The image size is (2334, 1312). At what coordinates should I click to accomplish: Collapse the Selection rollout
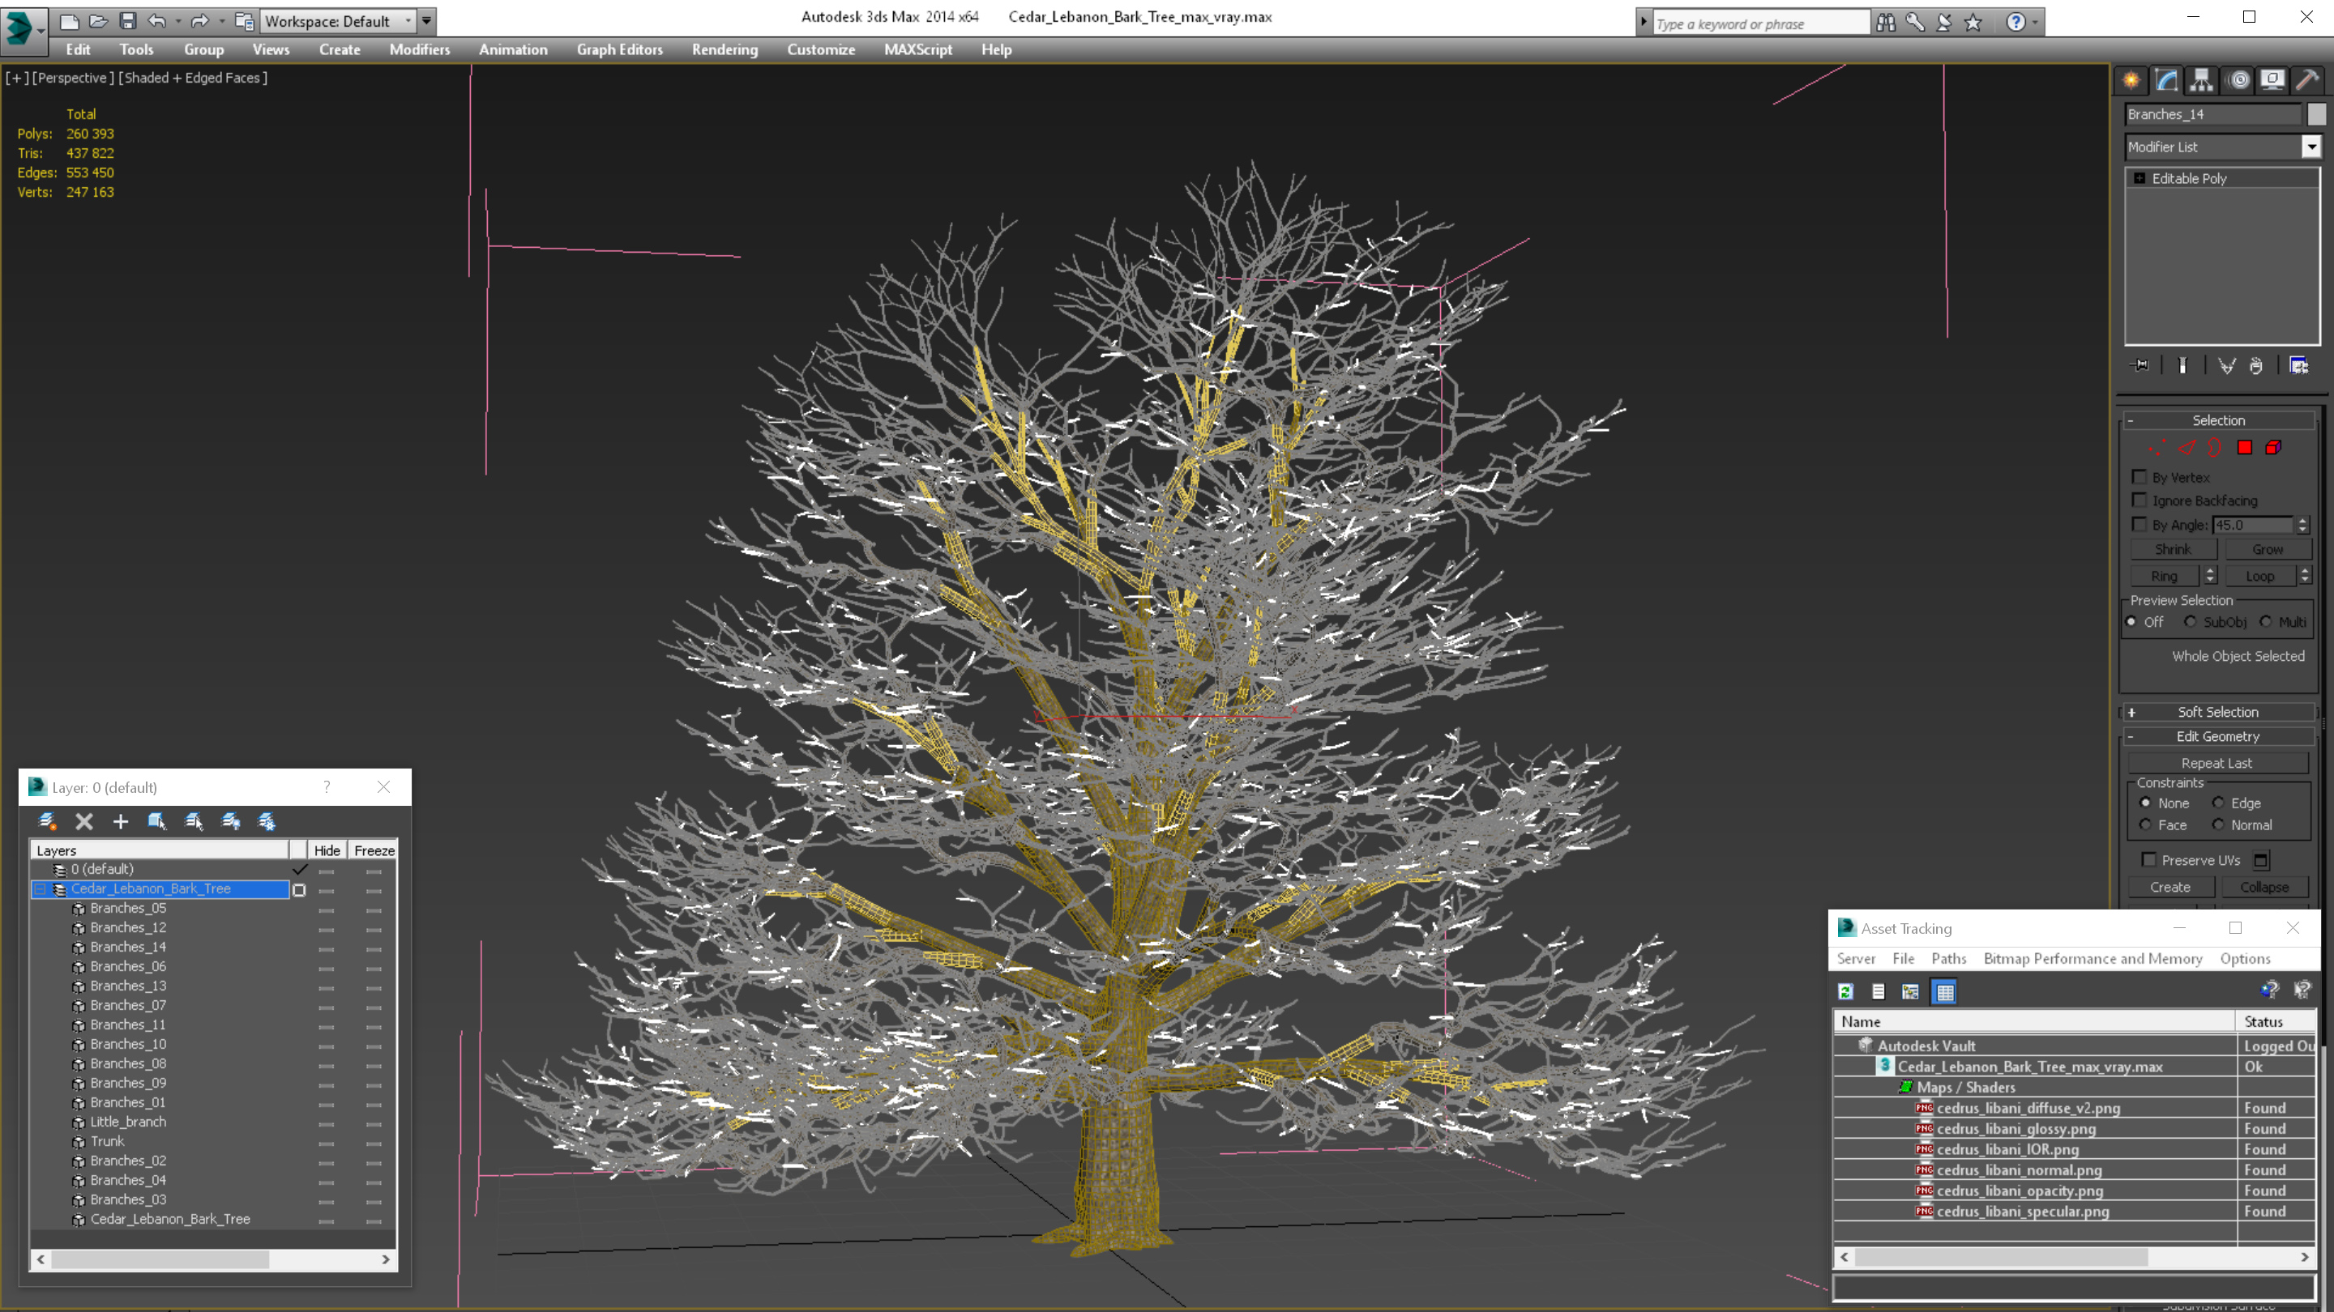click(2219, 420)
